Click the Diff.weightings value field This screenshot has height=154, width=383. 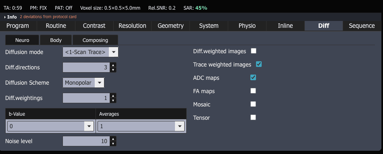pos(86,98)
